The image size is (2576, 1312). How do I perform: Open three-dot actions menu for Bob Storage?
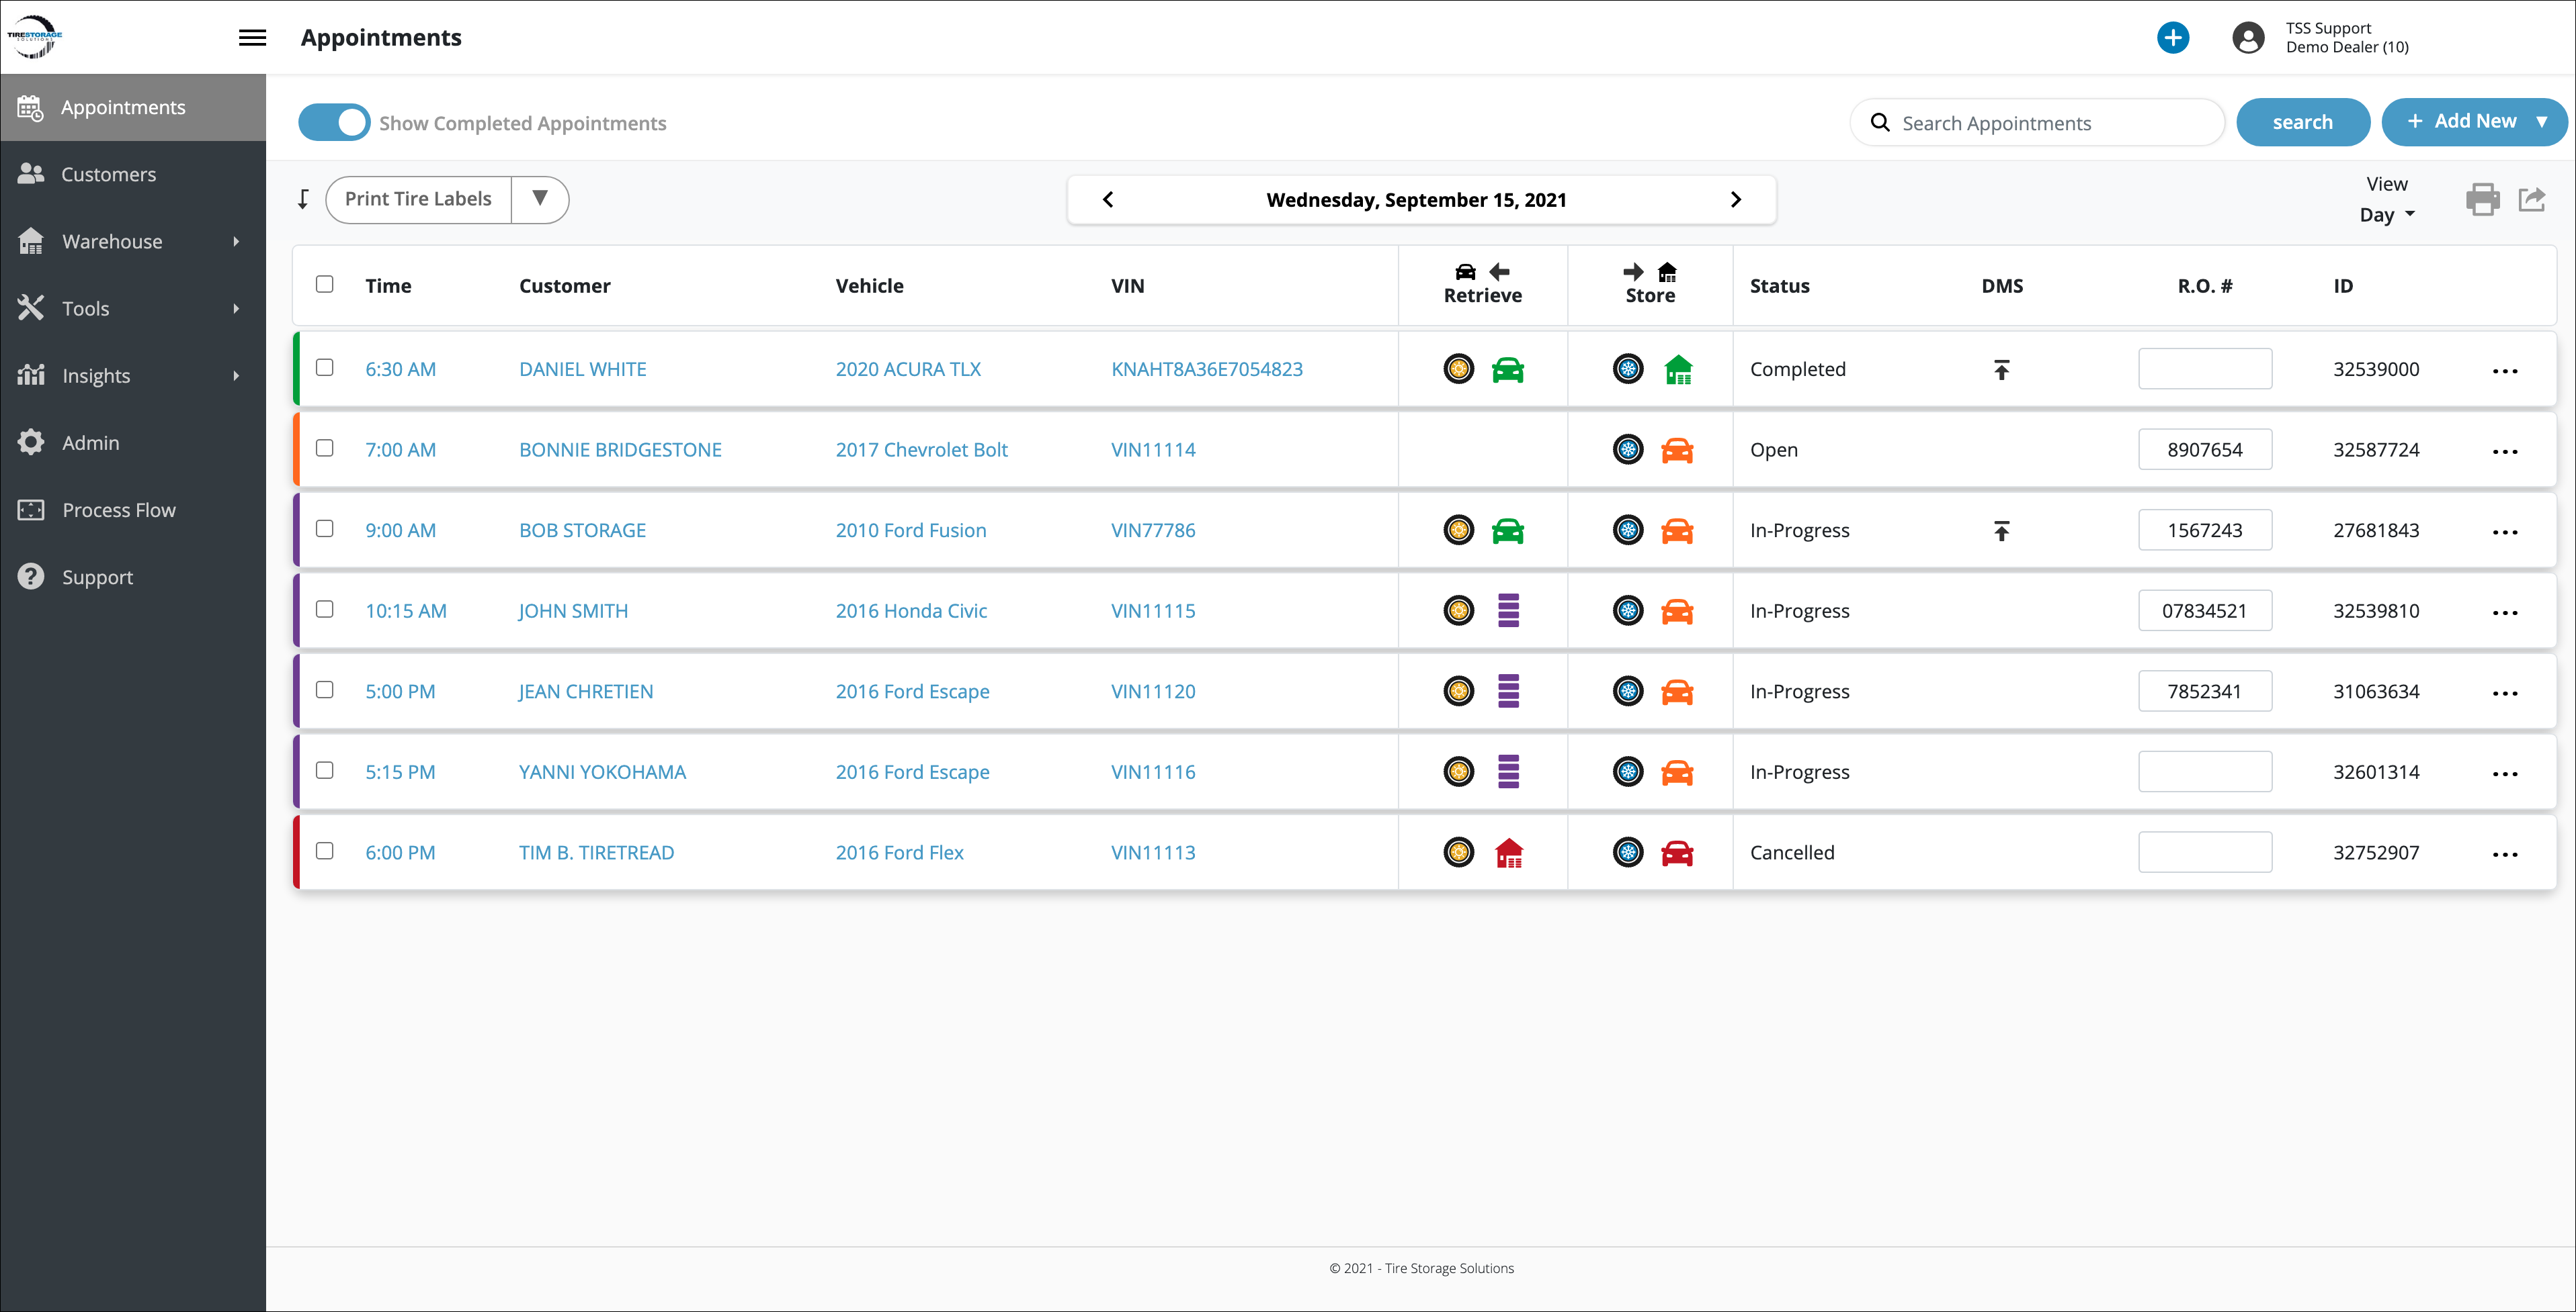click(x=2504, y=532)
